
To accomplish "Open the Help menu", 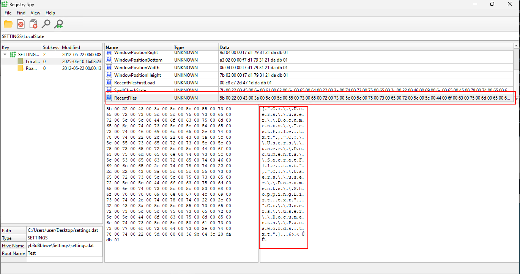I will tap(50, 13).
